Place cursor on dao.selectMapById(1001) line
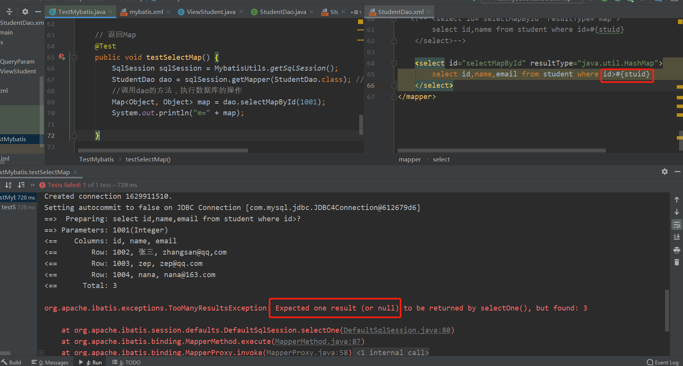Screen dimensions: 683x366 (218, 102)
